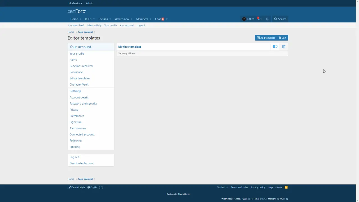Click the Add template button
This screenshot has height=202, width=359.
point(266,38)
